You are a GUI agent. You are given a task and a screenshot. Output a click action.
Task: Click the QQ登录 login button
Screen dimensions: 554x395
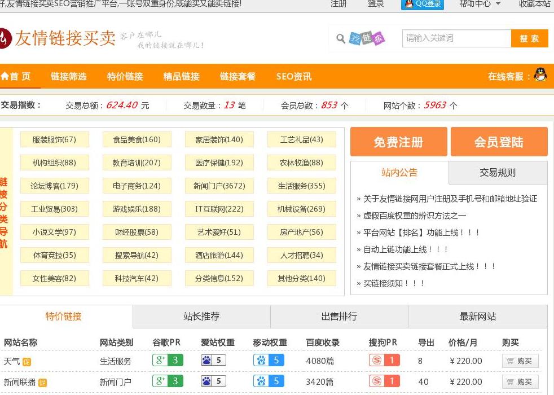pyautogui.click(x=422, y=4)
